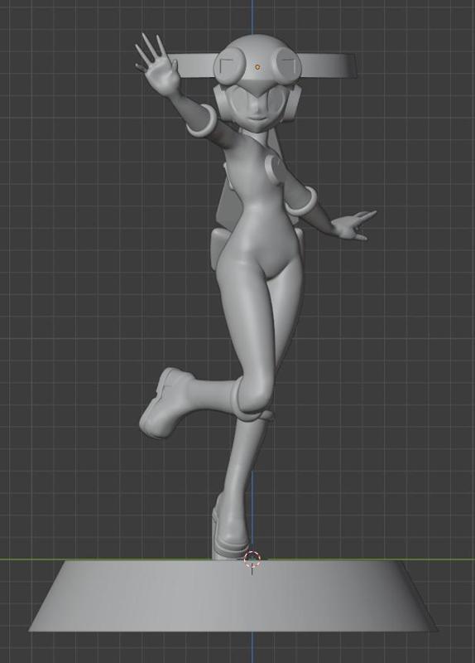Click the character's face

pos(257,109)
